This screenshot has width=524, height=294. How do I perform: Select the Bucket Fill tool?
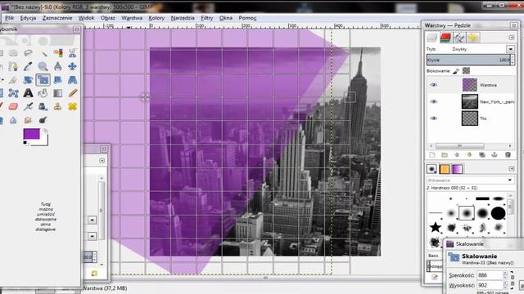[43, 93]
